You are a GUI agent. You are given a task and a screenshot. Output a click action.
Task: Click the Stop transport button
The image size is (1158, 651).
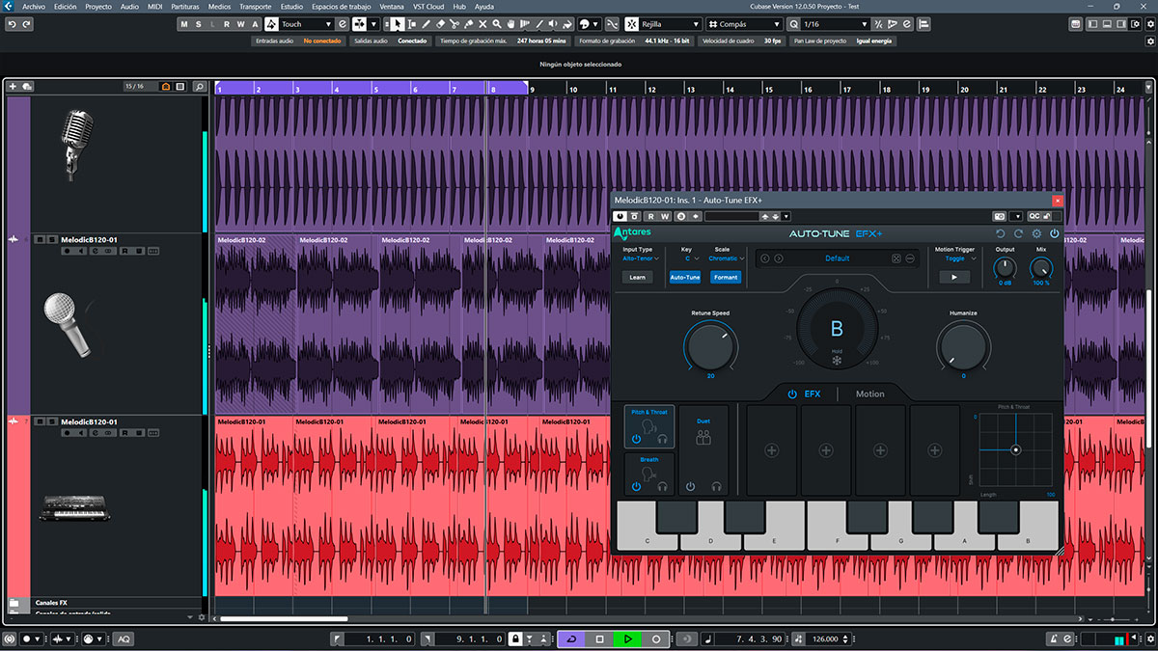coord(599,638)
